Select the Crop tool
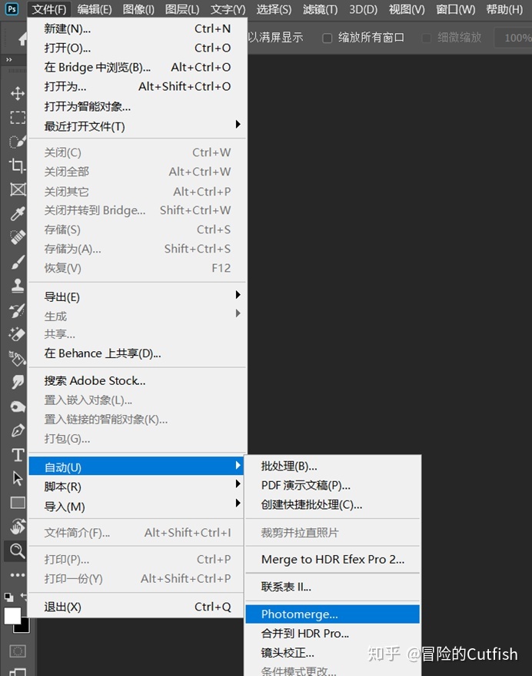The image size is (532, 676). pyautogui.click(x=17, y=166)
